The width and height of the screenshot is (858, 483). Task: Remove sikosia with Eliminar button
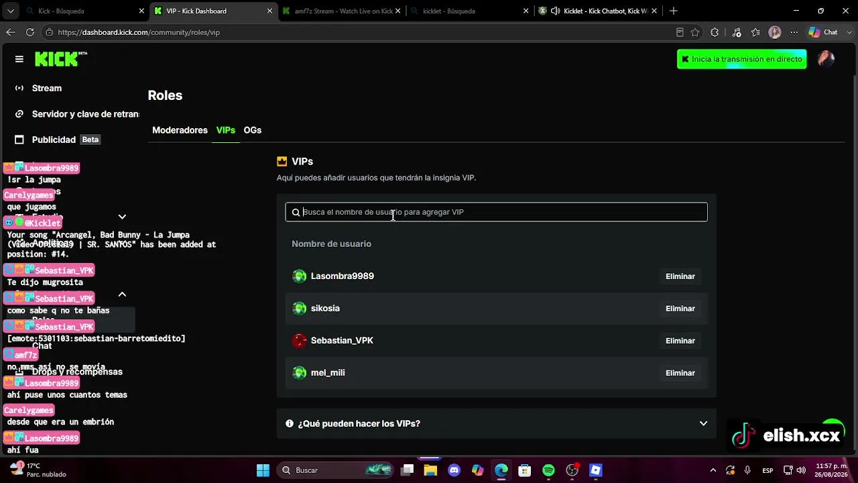click(680, 309)
